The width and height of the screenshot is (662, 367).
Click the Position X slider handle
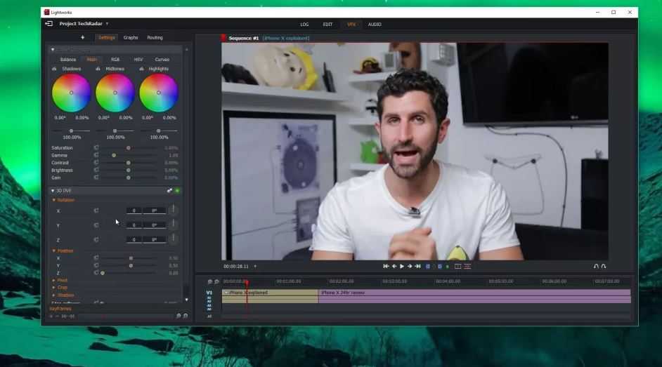pyautogui.click(x=131, y=258)
